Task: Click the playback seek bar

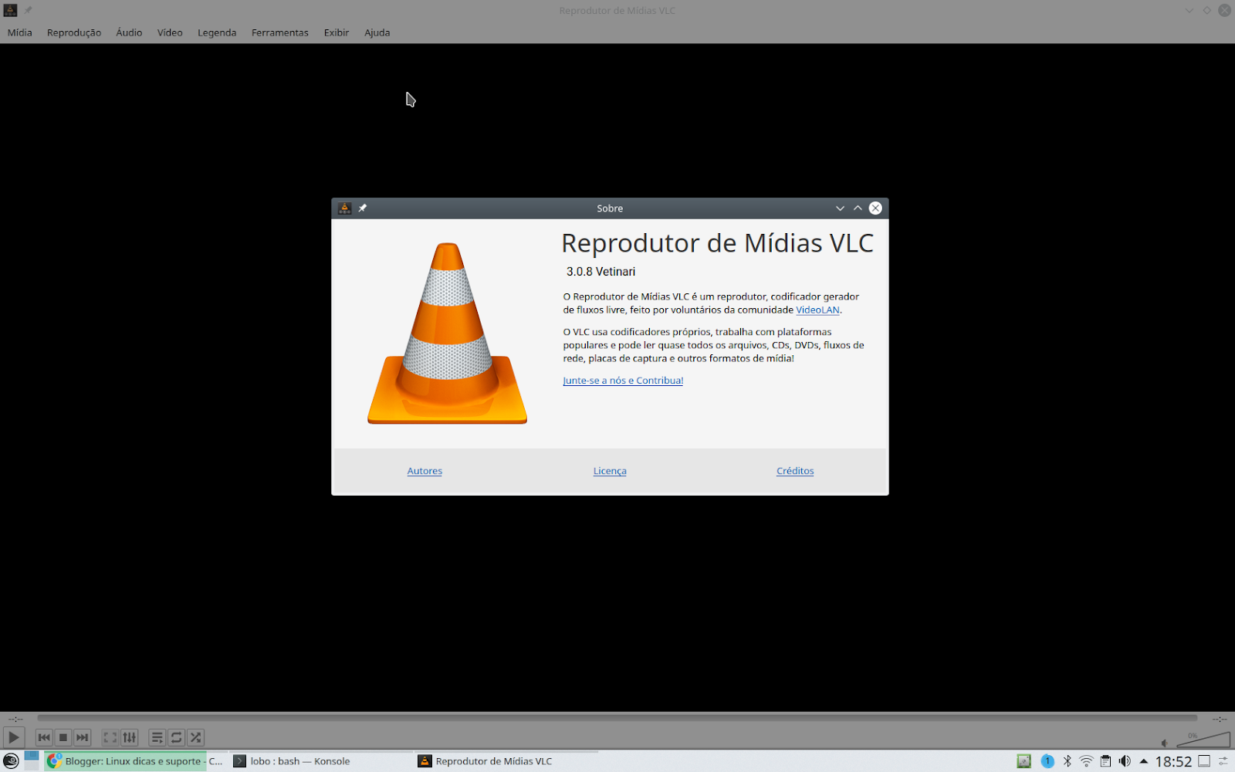Action: click(617, 718)
